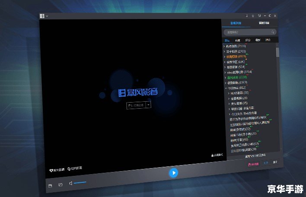306x197 pixels.
Task: Click the mode label at video's bottom-right corner
Action: coord(217,155)
